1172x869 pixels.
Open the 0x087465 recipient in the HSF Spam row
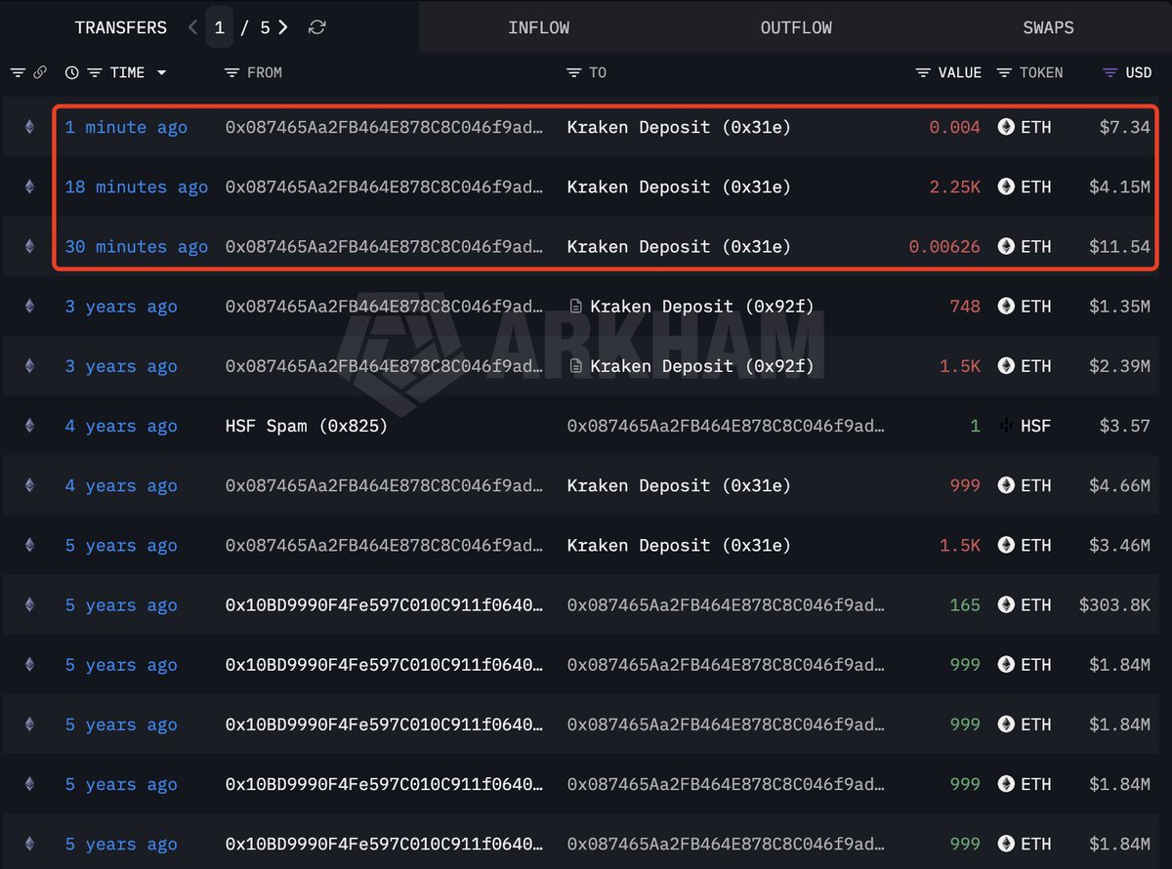coord(726,426)
